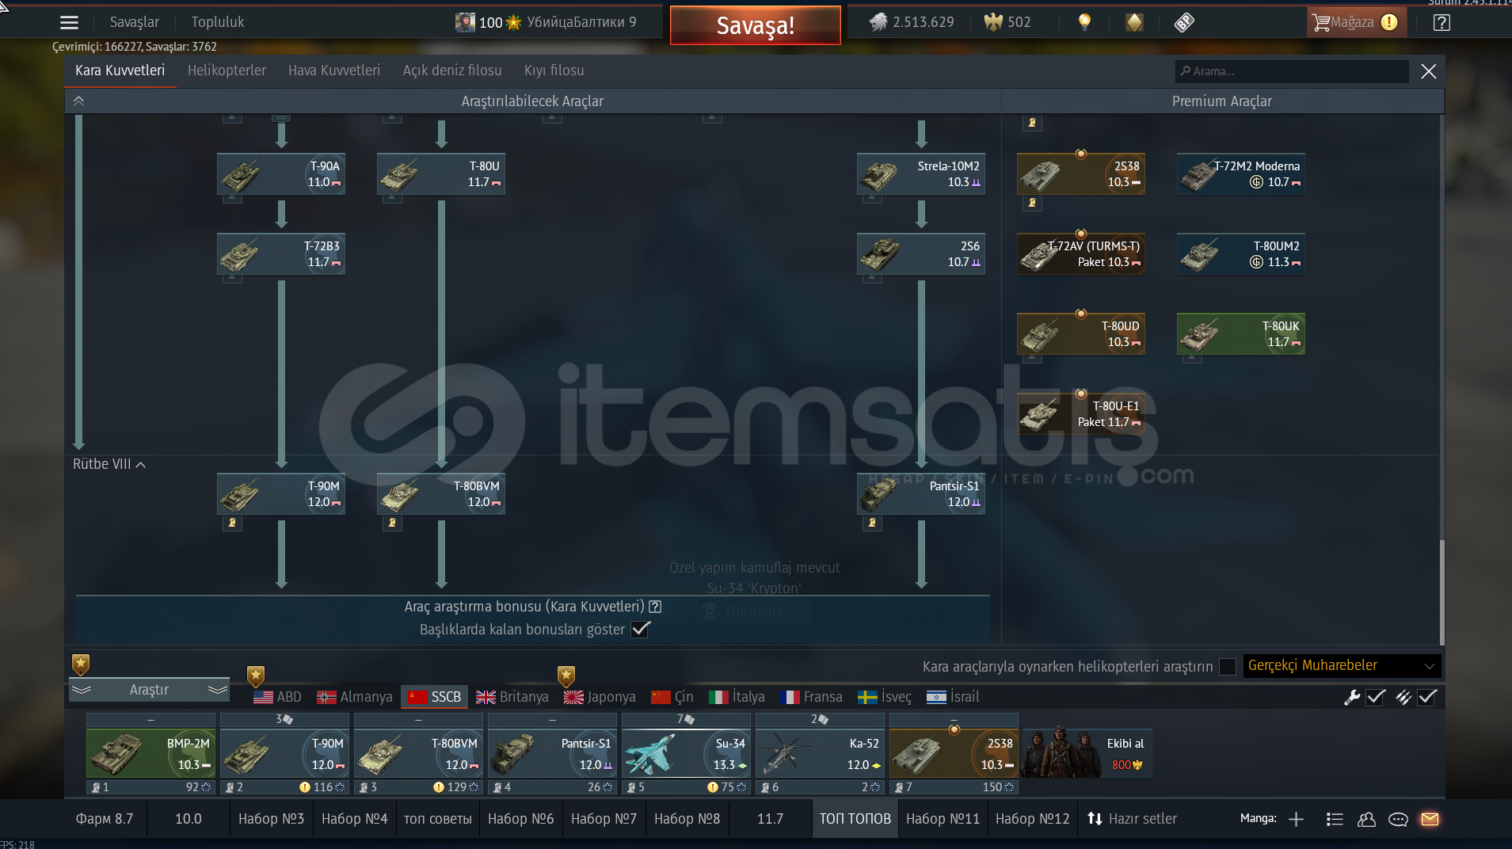The height and width of the screenshot is (849, 1512).
Task: Open the mail envelope icon
Action: (1430, 819)
